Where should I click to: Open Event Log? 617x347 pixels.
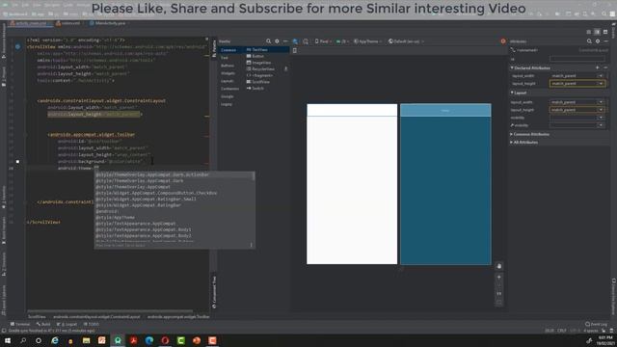click(x=596, y=324)
